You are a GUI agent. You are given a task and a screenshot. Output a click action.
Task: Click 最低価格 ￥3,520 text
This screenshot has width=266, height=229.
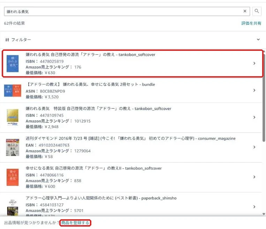point(42,97)
